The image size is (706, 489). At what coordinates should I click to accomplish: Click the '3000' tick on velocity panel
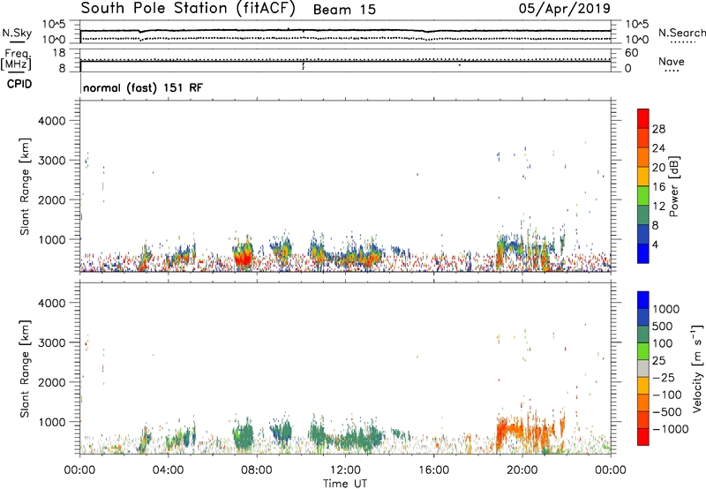tap(51, 342)
